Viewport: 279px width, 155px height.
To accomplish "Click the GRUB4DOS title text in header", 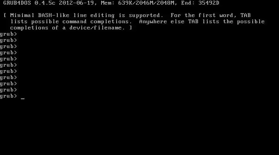I will coord(17,3).
